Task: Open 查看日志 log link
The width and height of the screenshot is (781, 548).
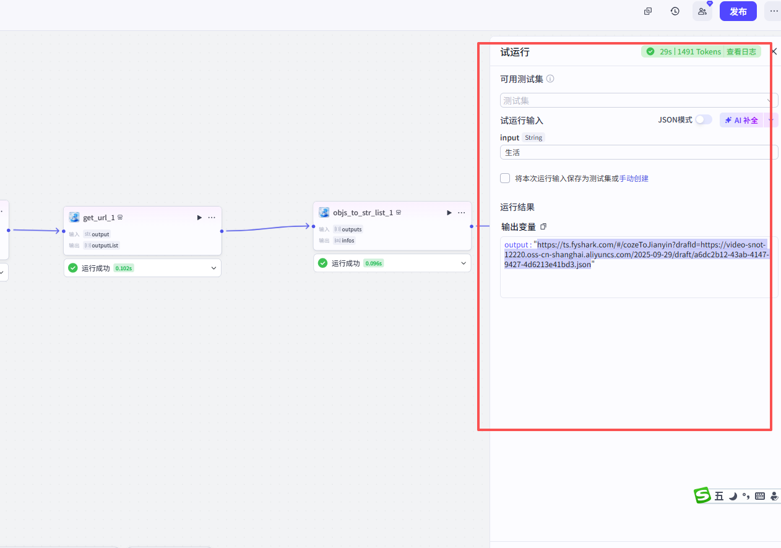Action: click(741, 52)
